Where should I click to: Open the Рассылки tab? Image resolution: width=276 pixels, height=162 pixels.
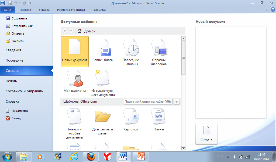(99, 10)
